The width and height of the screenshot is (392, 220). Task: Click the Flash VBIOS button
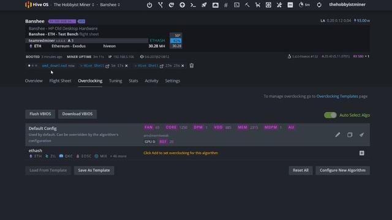pos(40,114)
